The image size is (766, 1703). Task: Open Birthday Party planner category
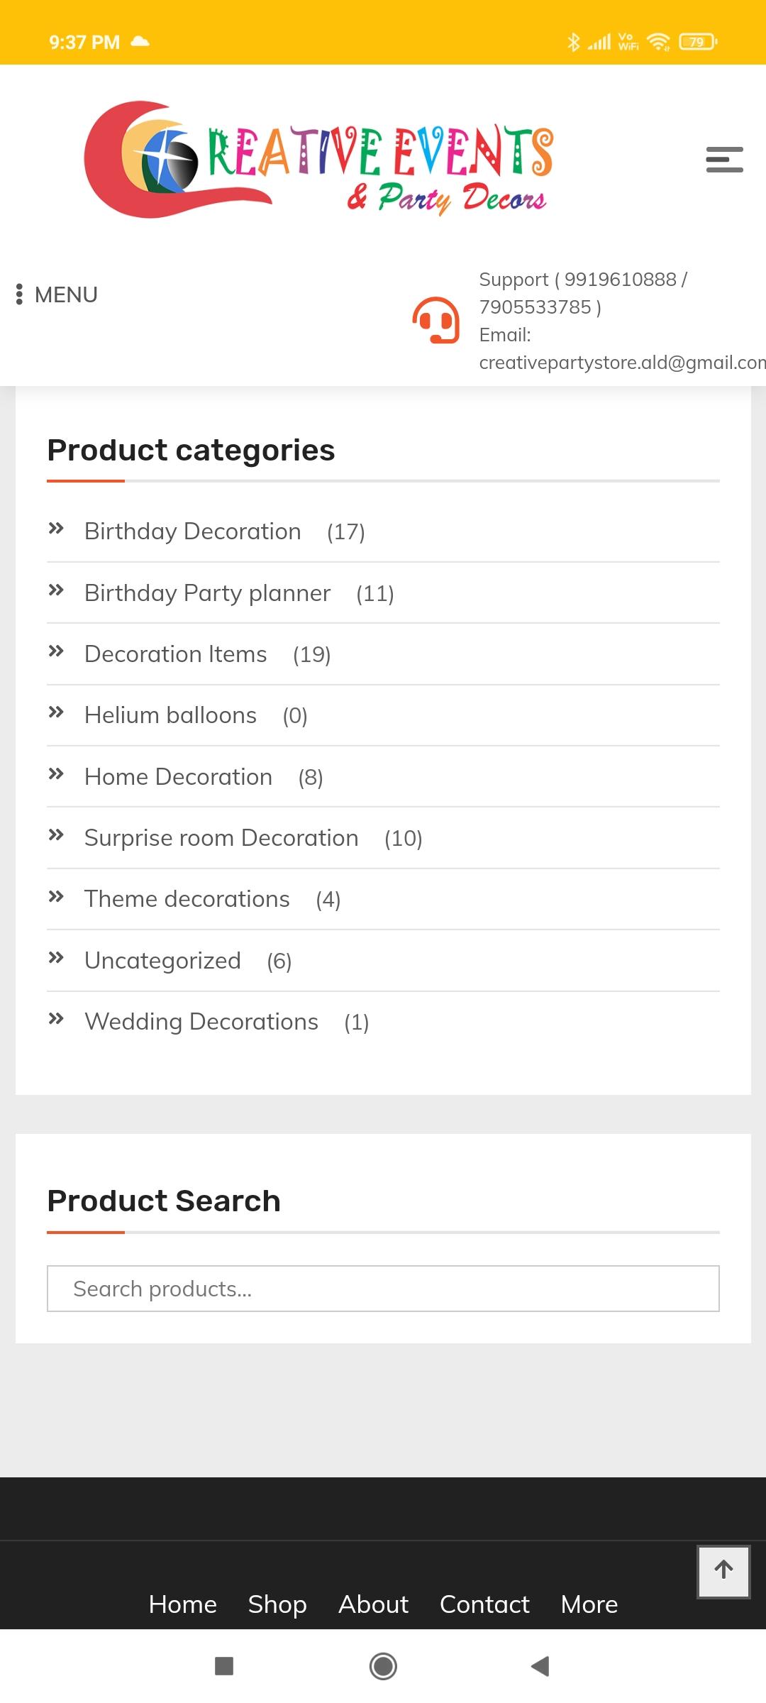point(207,593)
